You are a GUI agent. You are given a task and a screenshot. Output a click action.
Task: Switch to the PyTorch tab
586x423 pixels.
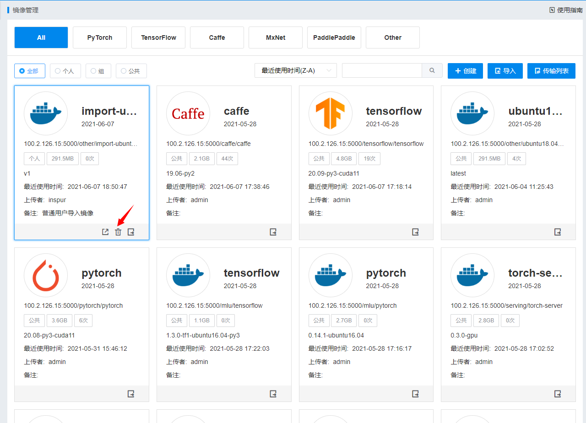100,37
